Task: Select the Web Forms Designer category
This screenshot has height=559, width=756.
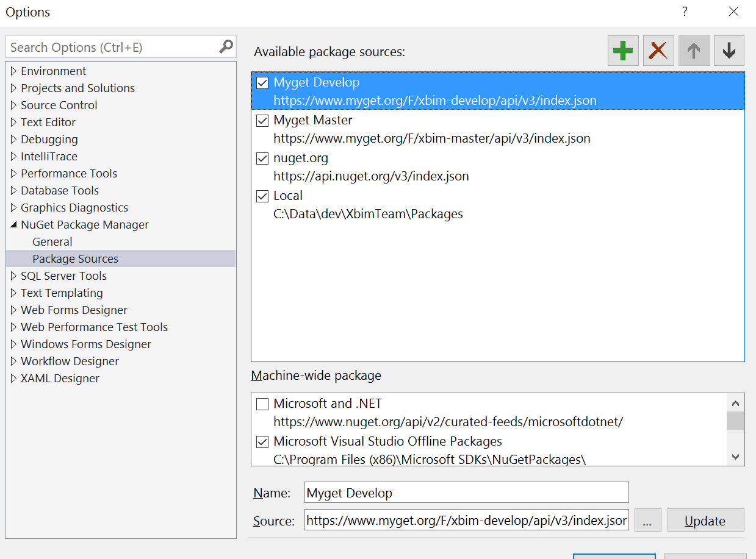Action: tap(74, 310)
